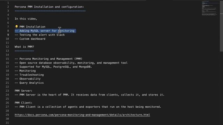Click the 'PMM Installation' line
Viewport: 223px width, 125px height.
[32, 27]
